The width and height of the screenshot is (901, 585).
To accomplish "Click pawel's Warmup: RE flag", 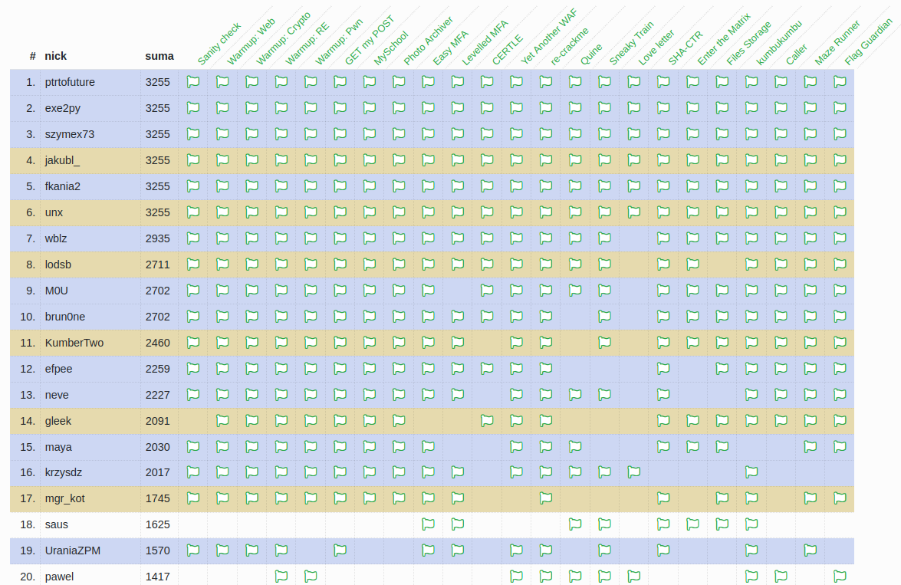I will tap(281, 576).
